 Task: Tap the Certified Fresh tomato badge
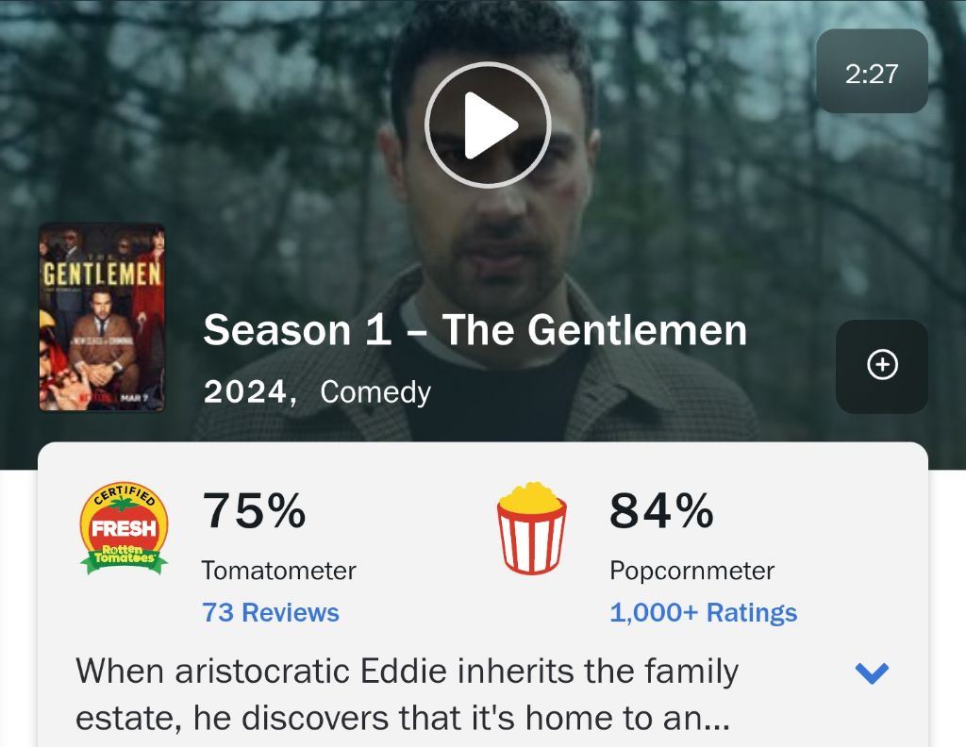[124, 528]
